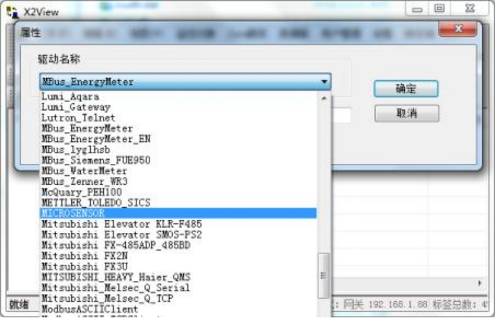Choose Mitsubishi_Melsec_Q_TCP driver
The height and width of the screenshot is (318, 495).
click(178, 299)
